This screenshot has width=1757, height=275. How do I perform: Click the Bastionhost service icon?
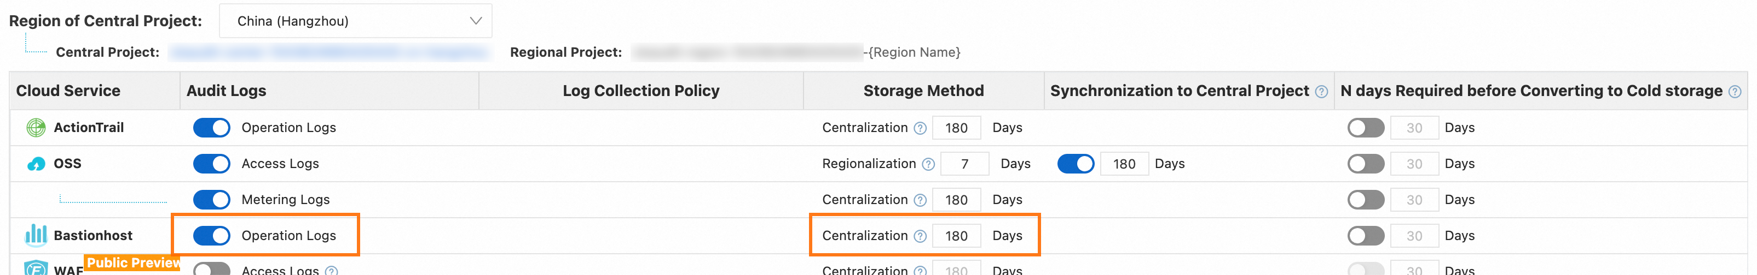point(36,236)
